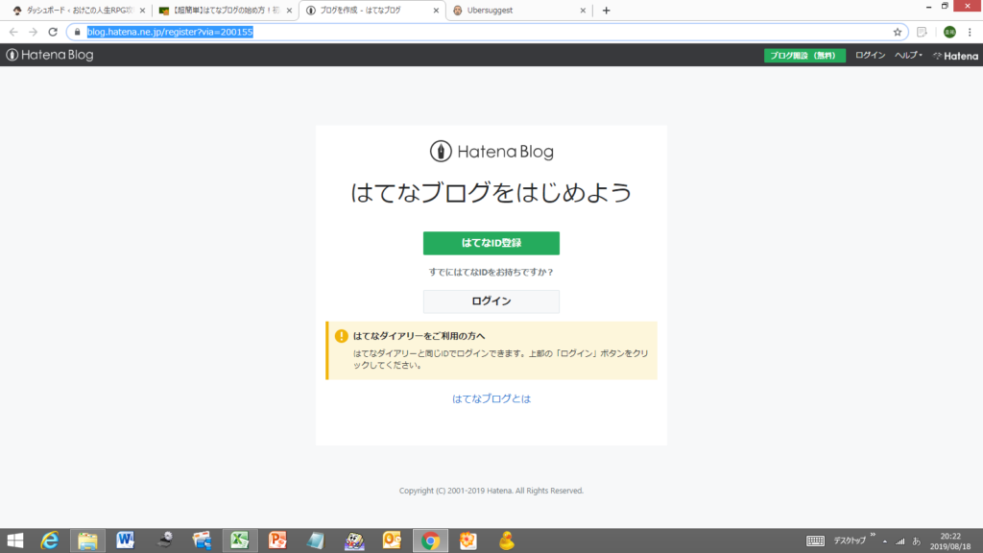Click the ログイン link in the header
Screen dimensions: 983x553
870,55
